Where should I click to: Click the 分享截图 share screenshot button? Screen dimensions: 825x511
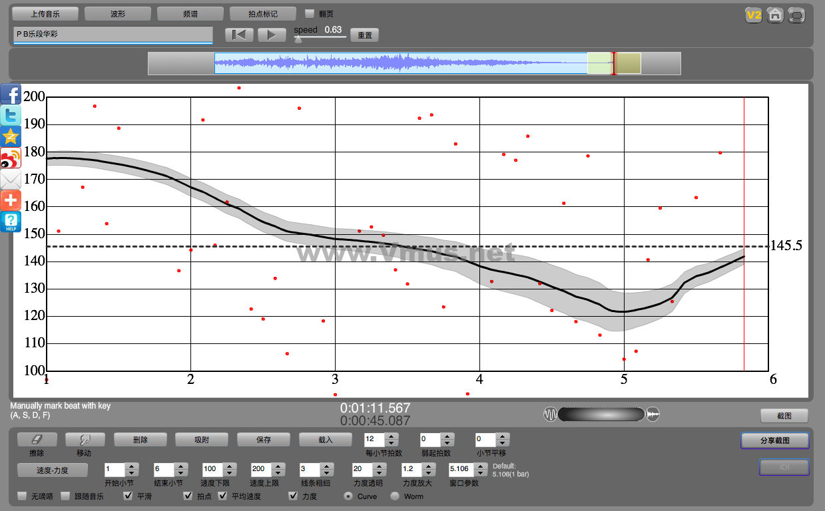pyautogui.click(x=774, y=440)
